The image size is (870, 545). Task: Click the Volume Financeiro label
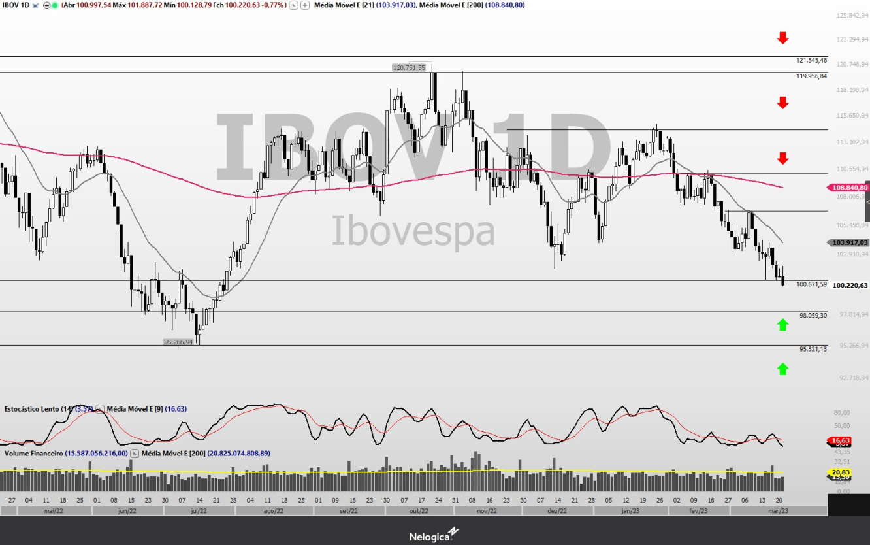click(33, 453)
